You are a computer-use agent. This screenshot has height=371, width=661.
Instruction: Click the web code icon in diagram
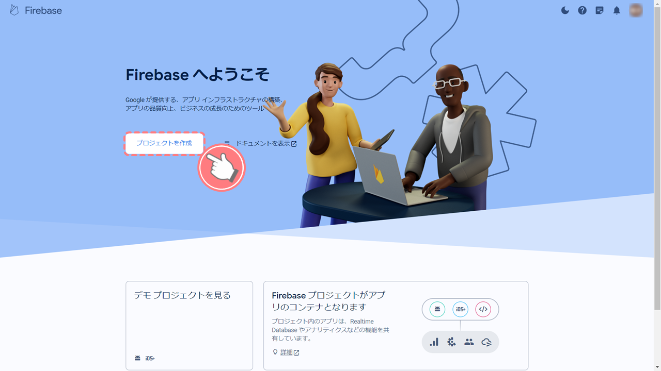tap(483, 309)
